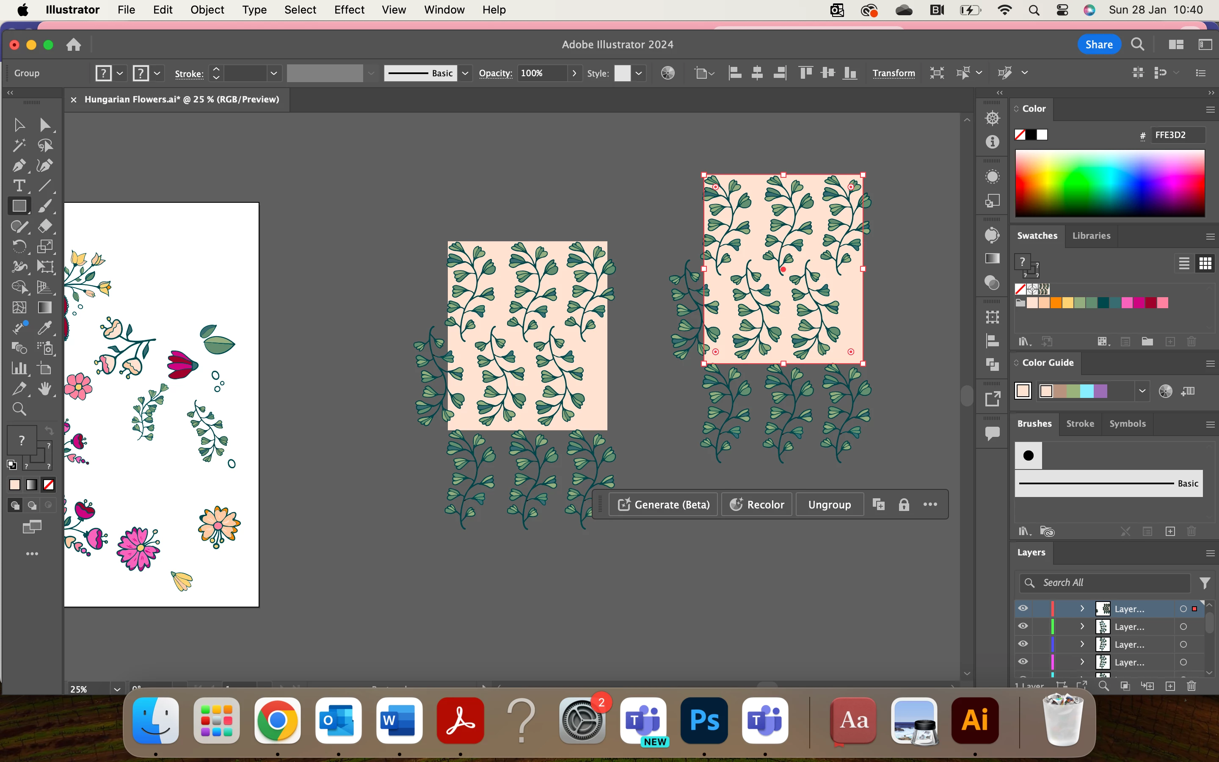
Task: Select the Eyedropper tool
Action: pos(45,328)
